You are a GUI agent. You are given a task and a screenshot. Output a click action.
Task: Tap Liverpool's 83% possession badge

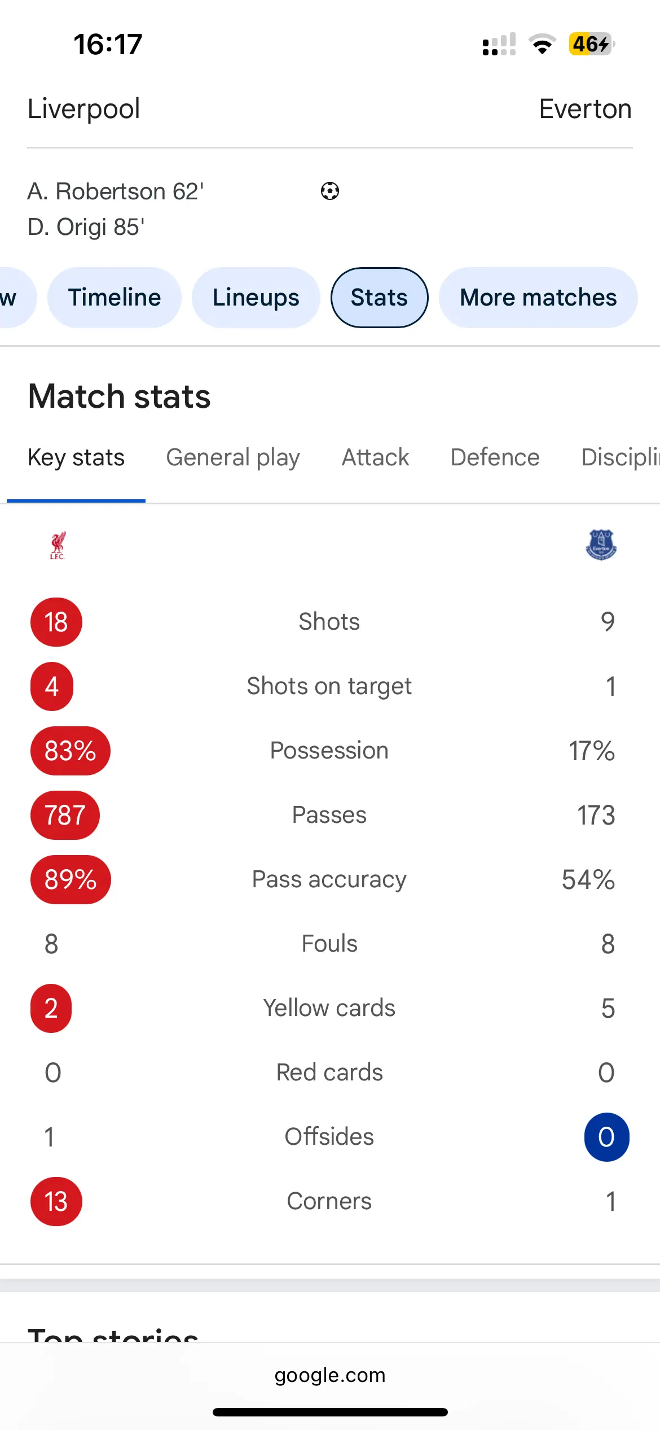pos(71,751)
